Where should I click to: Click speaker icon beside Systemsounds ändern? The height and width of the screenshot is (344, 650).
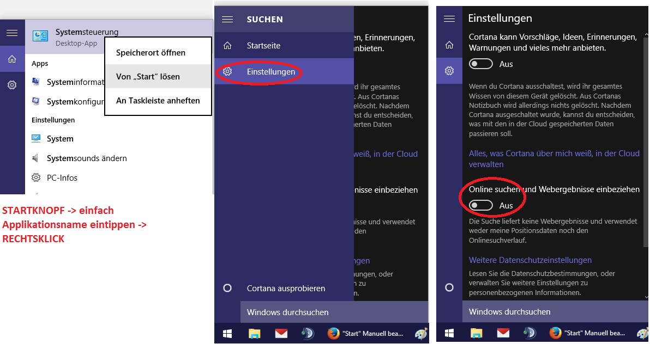click(35, 158)
